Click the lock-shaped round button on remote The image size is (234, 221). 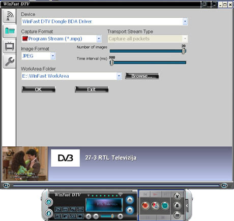(x=177, y=206)
